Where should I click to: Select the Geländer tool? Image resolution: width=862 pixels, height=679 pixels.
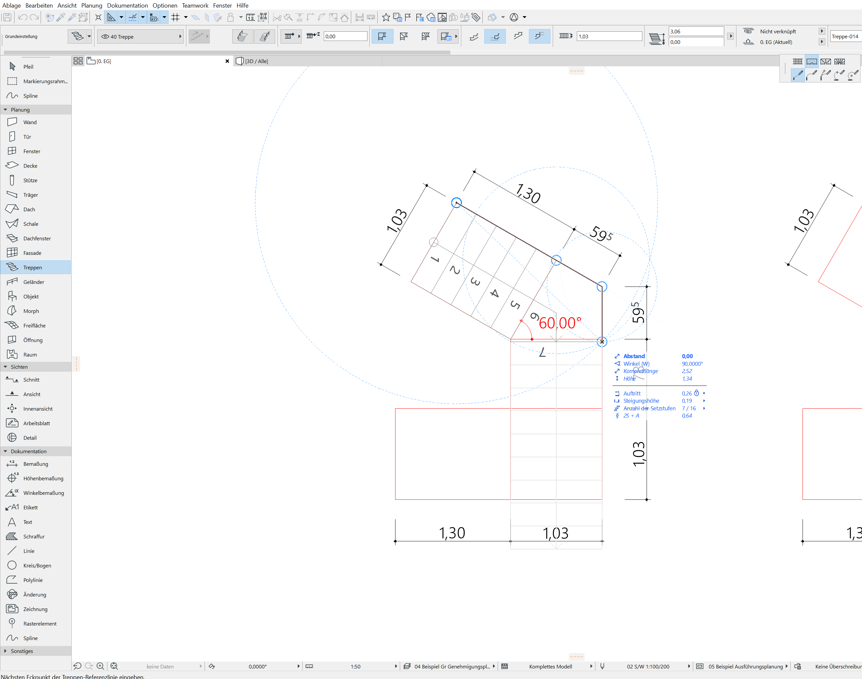pos(33,282)
